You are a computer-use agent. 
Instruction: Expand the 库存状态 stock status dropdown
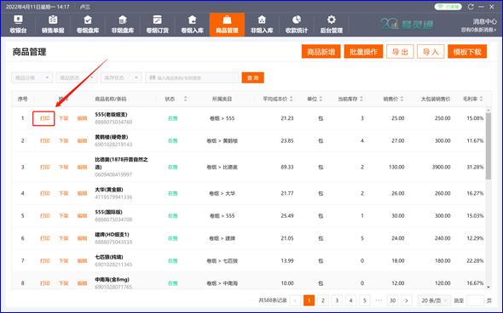pyautogui.click(x=121, y=77)
